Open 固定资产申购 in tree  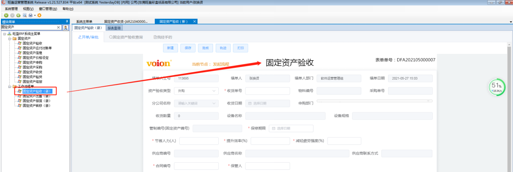pos(32,62)
